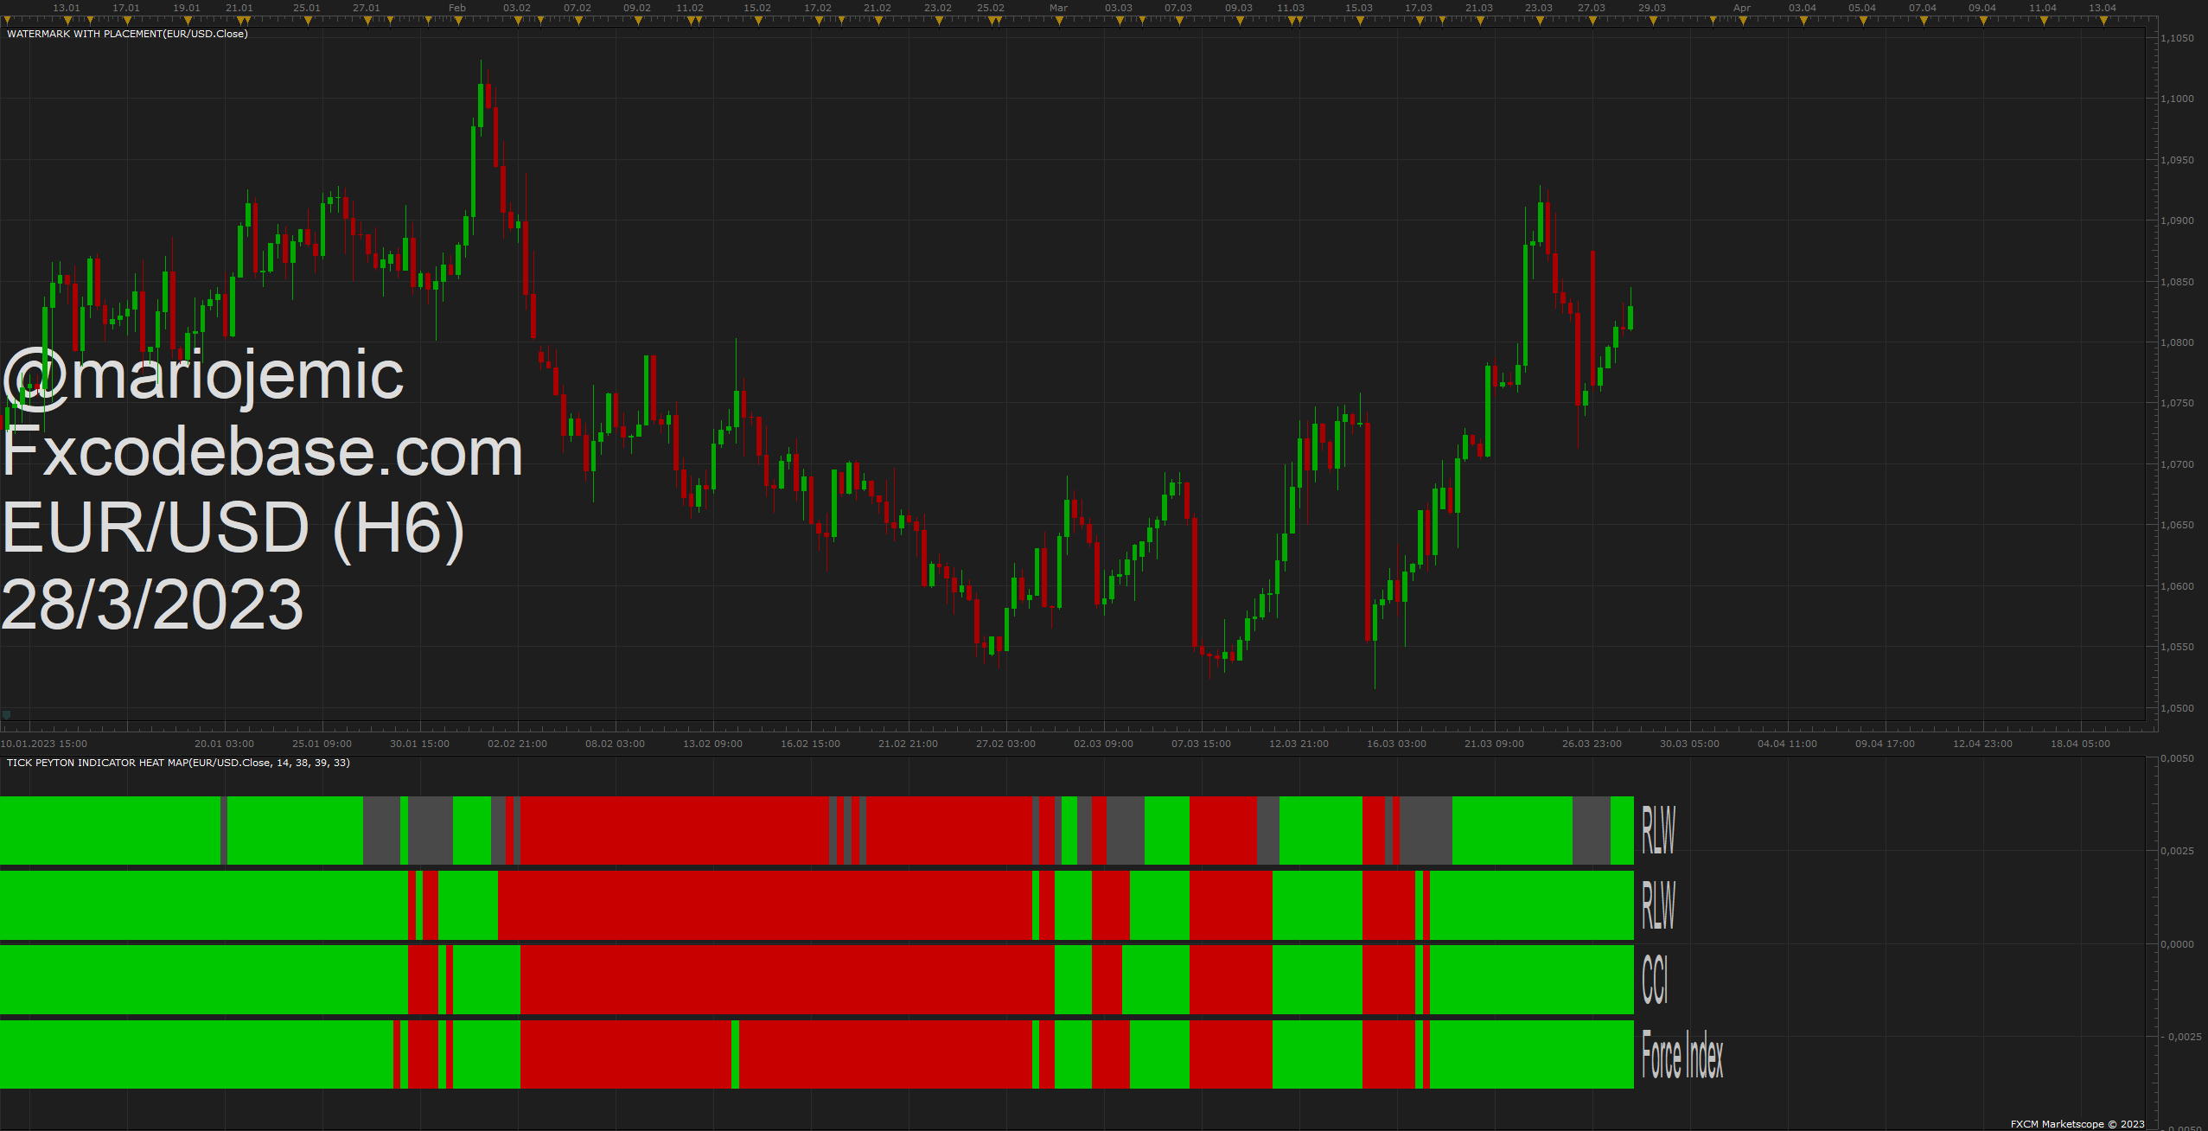Click the 1,0750 price axis label
This screenshot has height=1131, width=2208.
click(2177, 403)
